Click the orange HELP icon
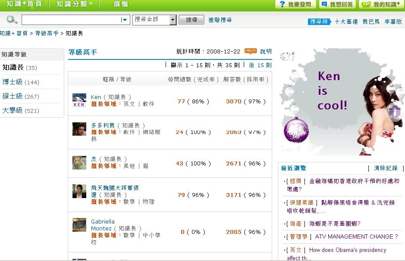 point(251,51)
